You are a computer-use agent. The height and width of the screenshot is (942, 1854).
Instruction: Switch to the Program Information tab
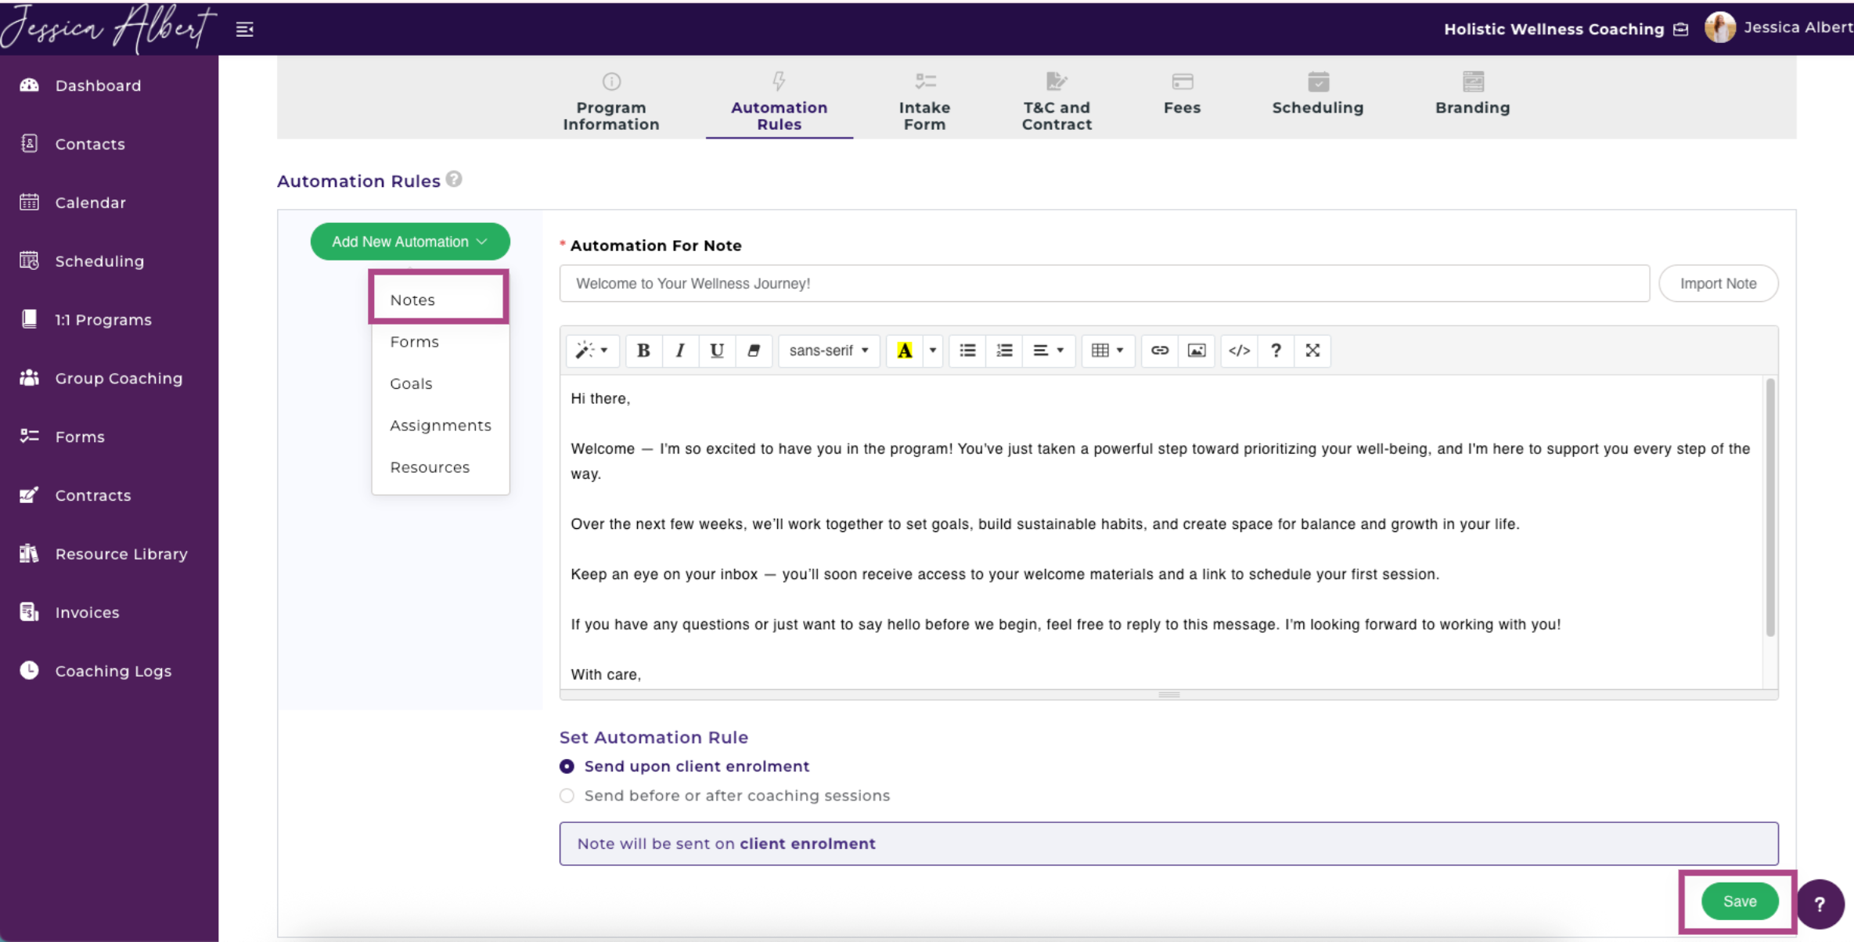coord(611,102)
